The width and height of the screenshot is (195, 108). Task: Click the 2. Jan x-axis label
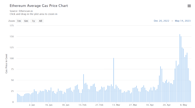click(x=32, y=105)
